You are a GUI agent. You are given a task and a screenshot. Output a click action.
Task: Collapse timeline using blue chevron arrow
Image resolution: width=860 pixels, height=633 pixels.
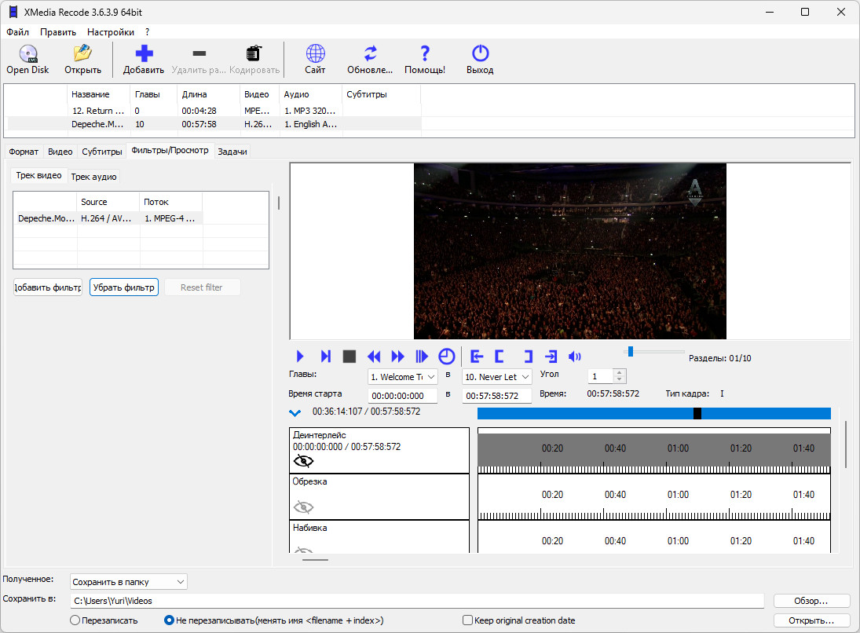coord(295,412)
